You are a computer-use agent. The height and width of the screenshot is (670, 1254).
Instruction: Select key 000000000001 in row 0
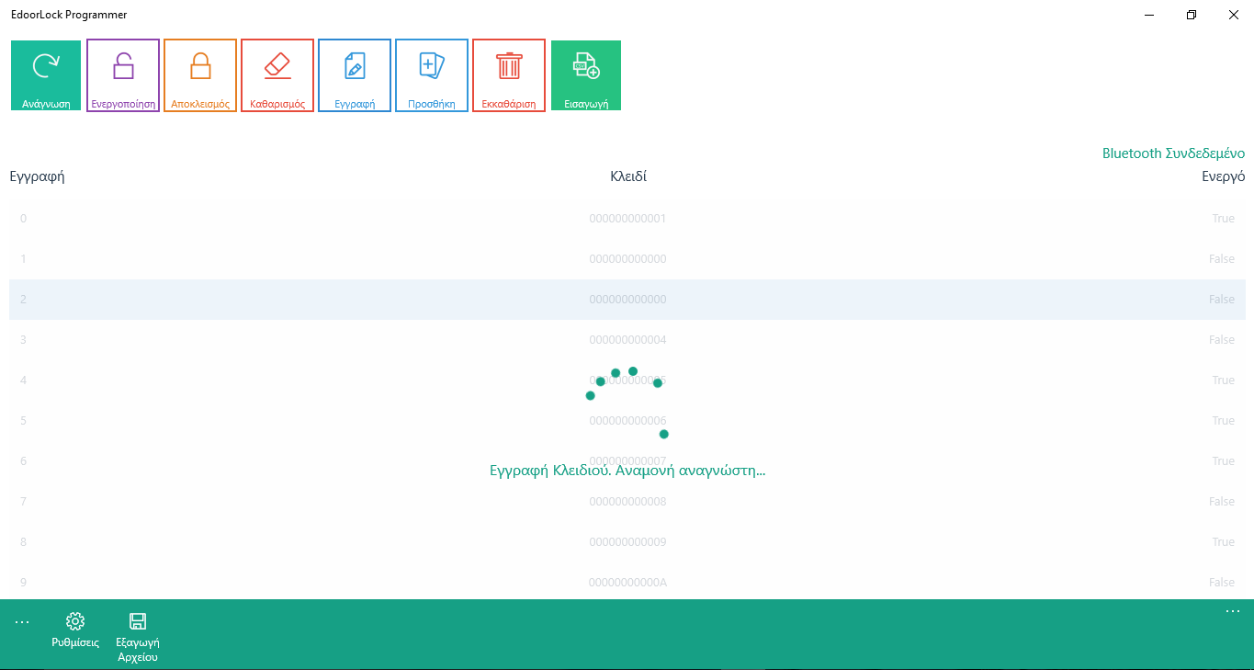(627, 219)
